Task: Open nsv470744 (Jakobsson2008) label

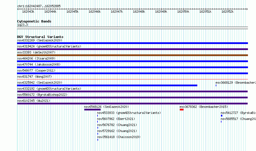Action: pos(39,64)
